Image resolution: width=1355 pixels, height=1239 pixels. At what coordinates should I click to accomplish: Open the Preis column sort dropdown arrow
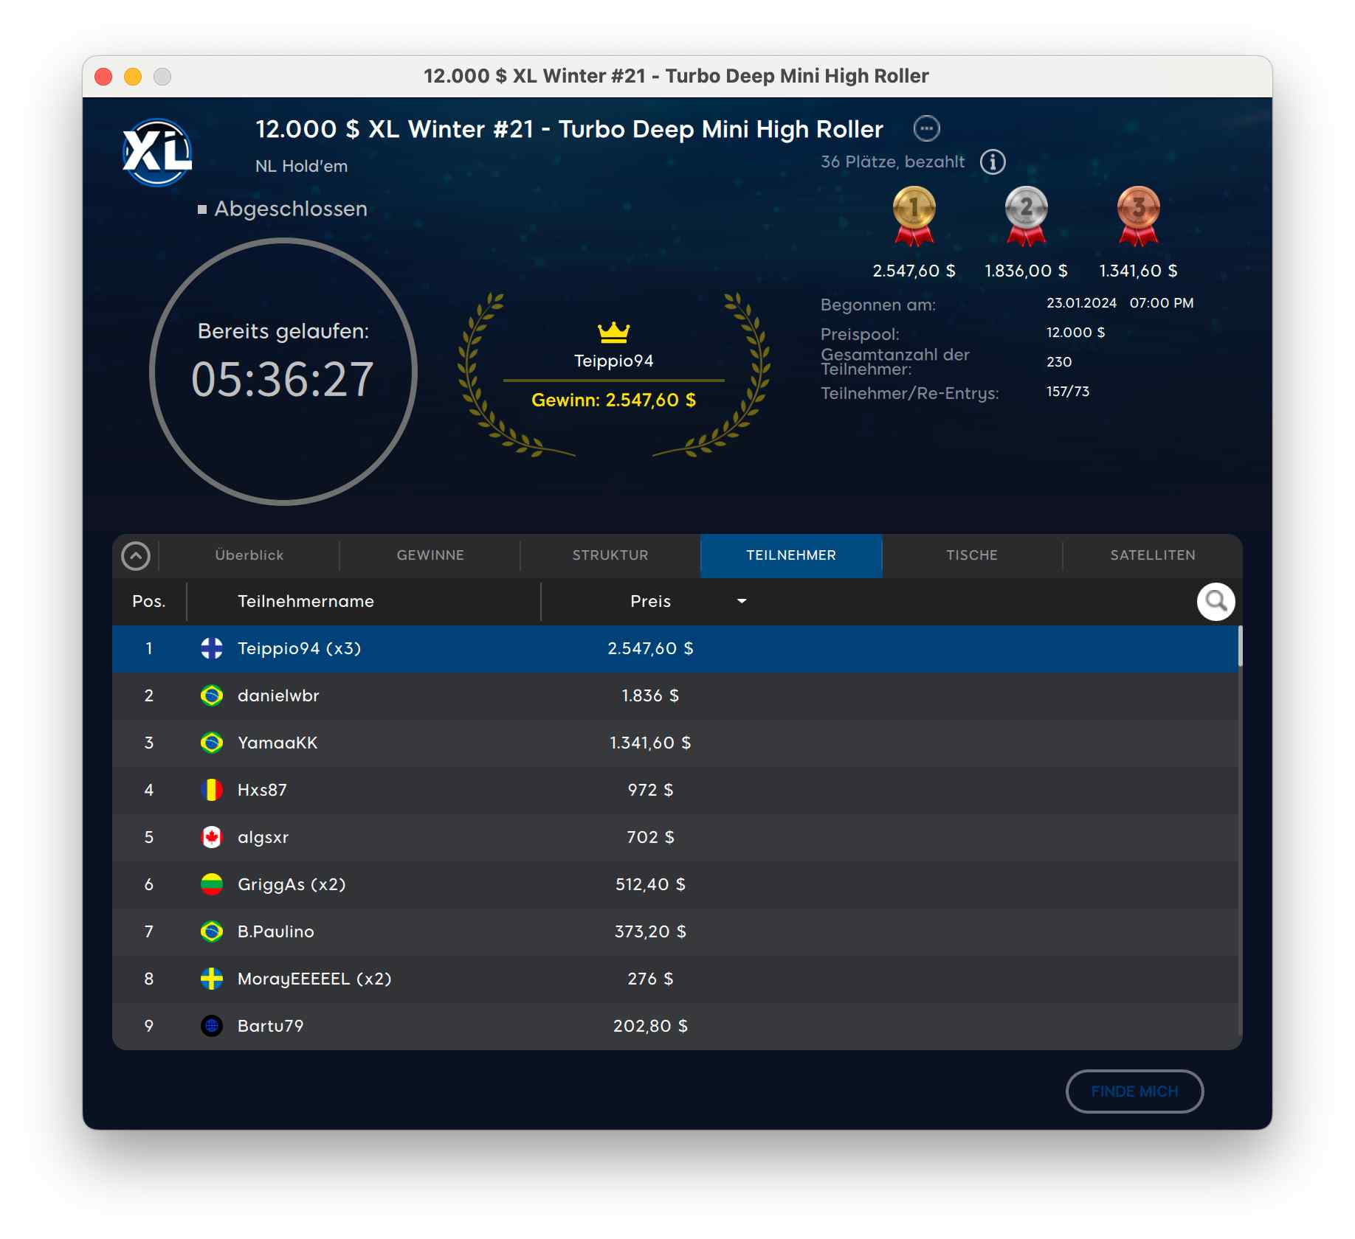click(742, 601)
